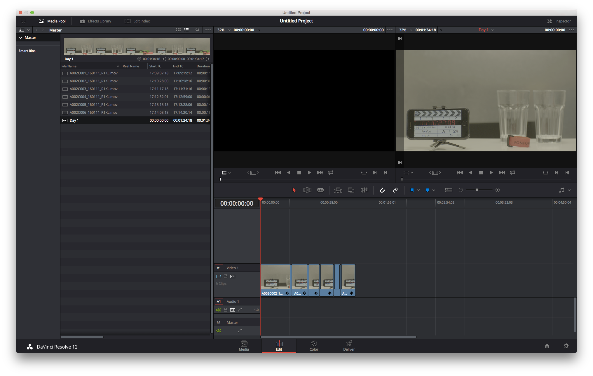Switch media pool to list view

pyautogui.click(x=186, y=30)
